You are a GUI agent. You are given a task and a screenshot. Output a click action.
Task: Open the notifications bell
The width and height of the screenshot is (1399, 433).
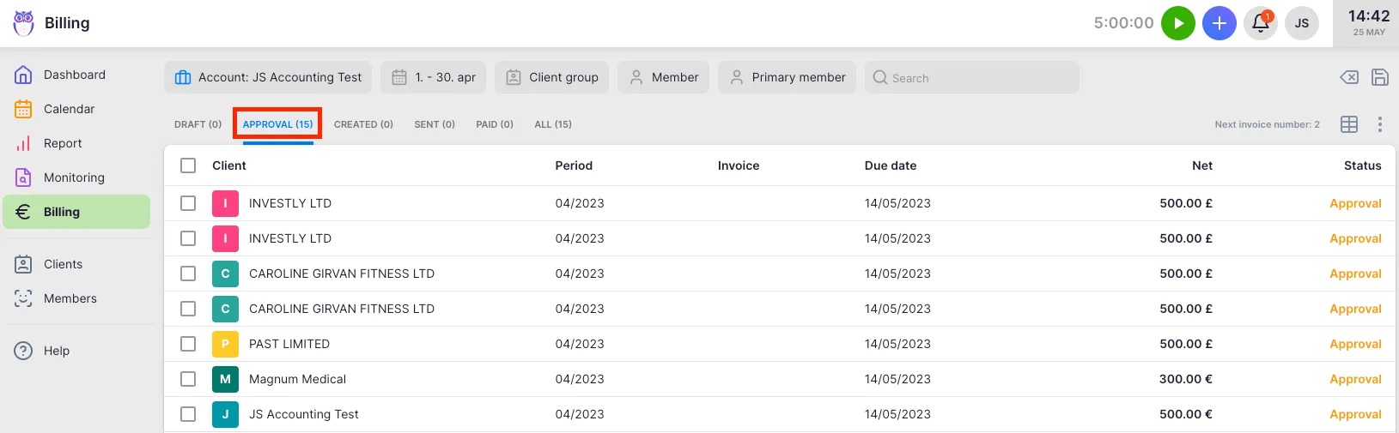tap(1260, 23)
